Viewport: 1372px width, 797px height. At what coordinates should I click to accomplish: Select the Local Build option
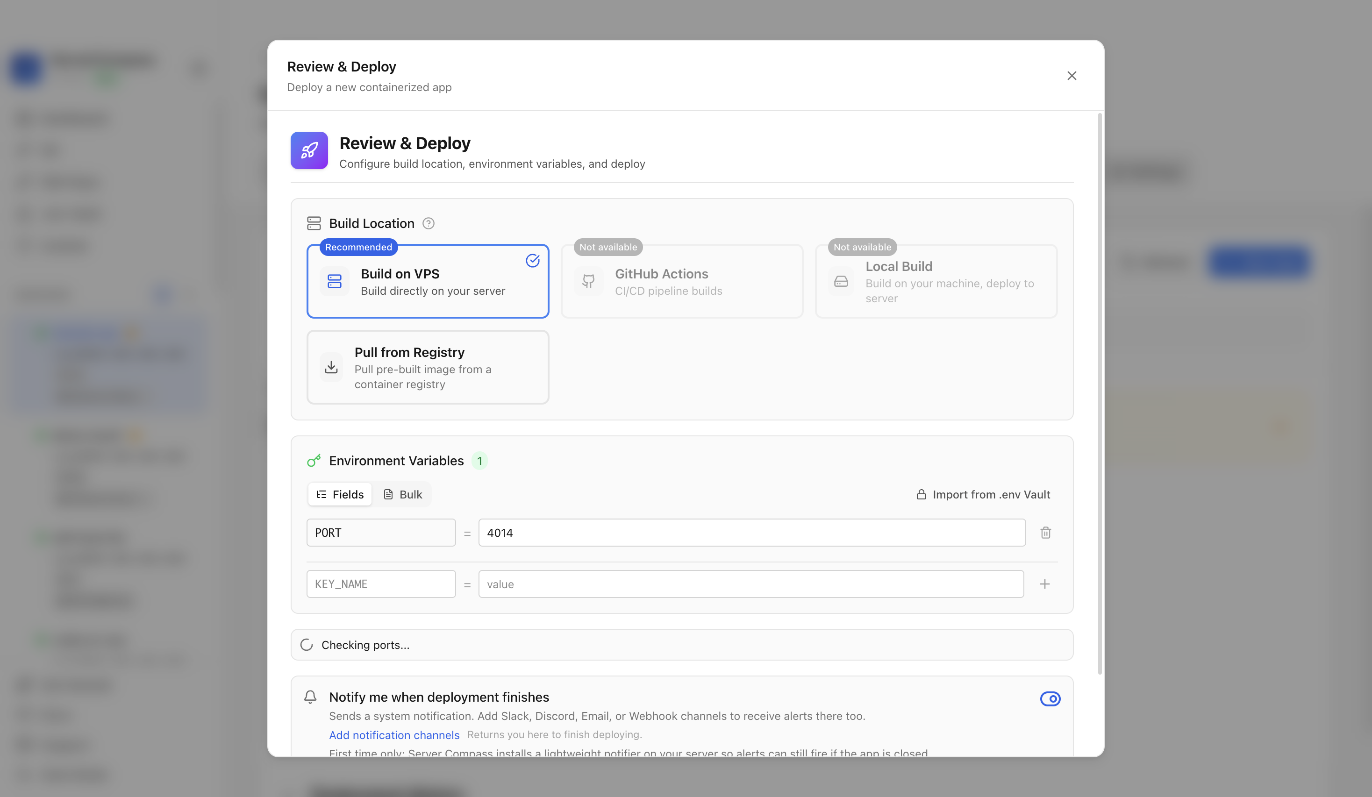click(x=936, y=281)
